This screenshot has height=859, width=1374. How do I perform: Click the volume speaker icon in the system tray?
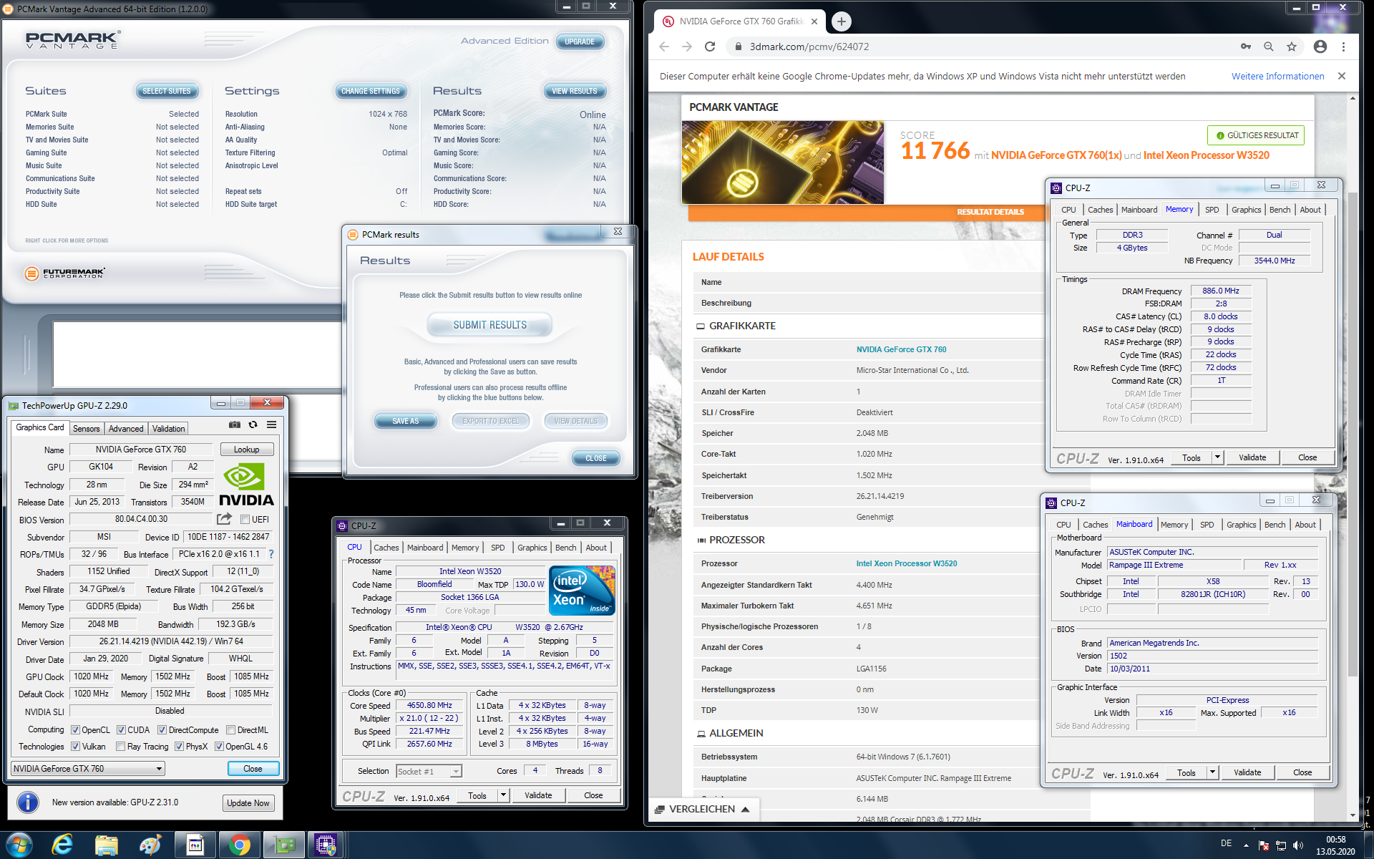point(1299,845)
